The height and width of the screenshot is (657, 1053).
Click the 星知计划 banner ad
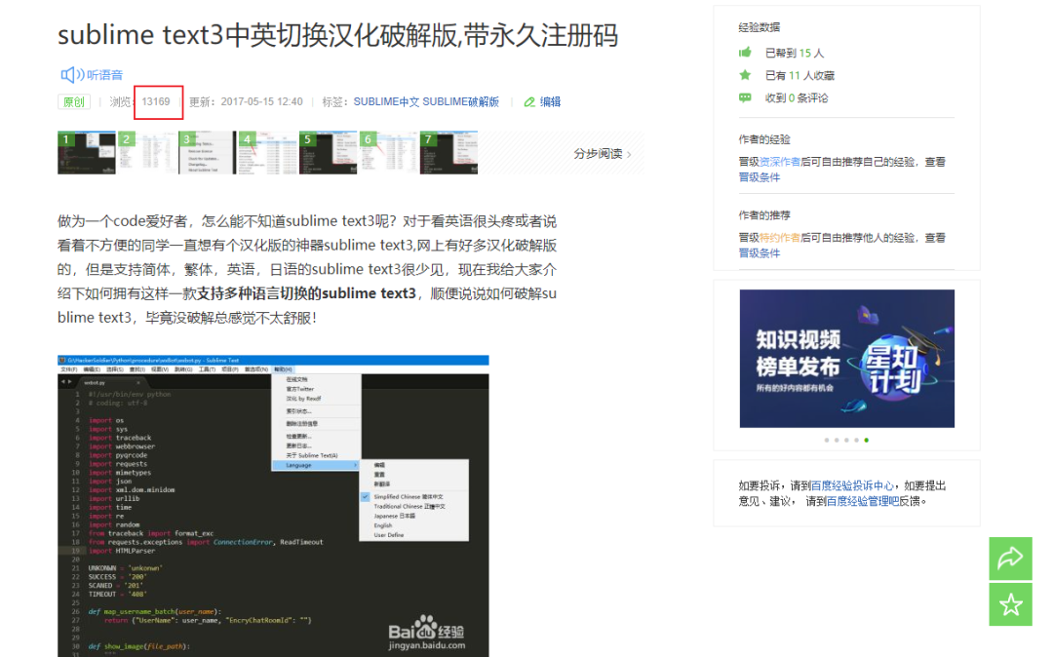(x=846, y=358)
